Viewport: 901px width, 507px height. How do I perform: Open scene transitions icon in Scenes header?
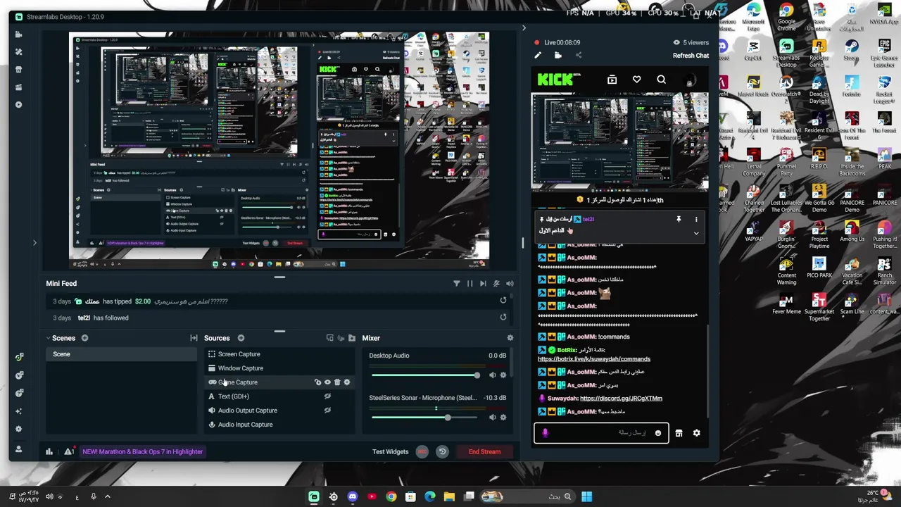[x=194, y=338]
